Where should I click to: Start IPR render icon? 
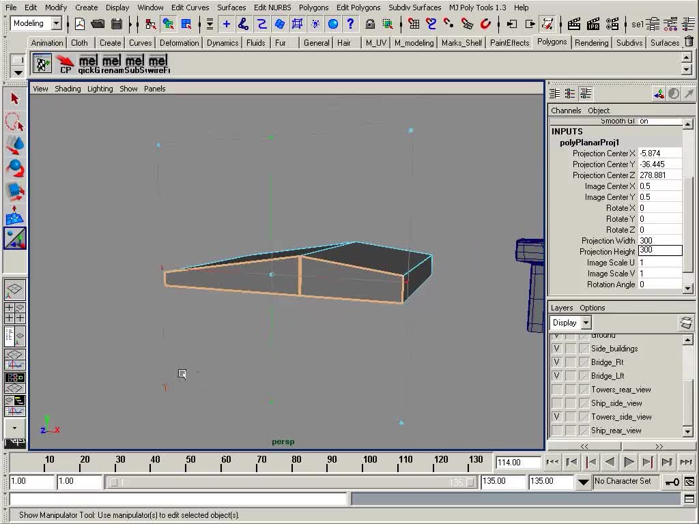(593, 24)
